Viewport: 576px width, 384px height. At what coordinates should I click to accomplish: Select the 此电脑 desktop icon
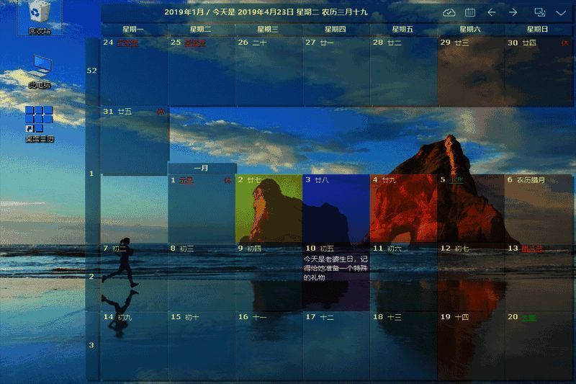tap(40, 71)
